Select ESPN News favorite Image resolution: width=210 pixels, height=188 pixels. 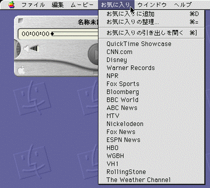point(151,140)
